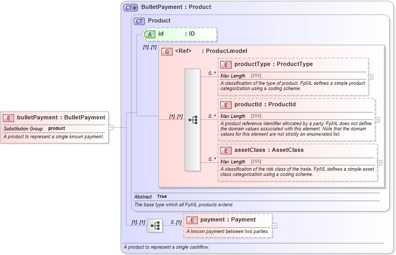Screen dimensions: 396x255
Task: Collapse the bulletPayment element node
Action: (111, 128)
